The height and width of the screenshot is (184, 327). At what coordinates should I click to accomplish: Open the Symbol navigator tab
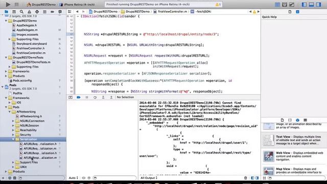[x=14, y=12]
